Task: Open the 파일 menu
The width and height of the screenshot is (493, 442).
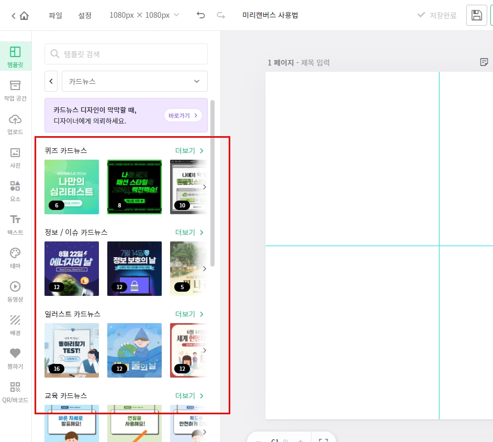Action: [54, 16]
